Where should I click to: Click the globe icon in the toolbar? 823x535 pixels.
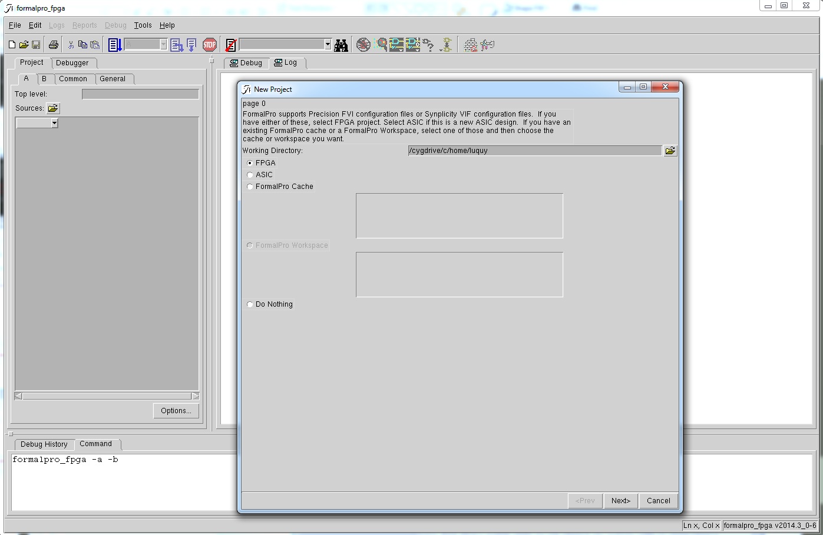364,45
